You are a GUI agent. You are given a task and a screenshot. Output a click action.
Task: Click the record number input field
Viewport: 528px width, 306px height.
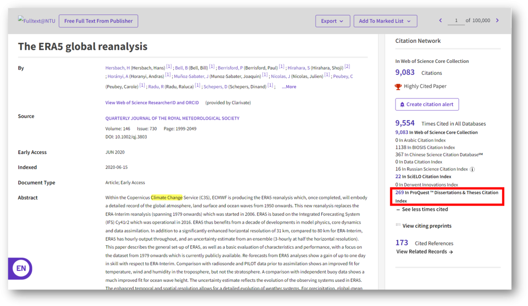click(456, 21)
